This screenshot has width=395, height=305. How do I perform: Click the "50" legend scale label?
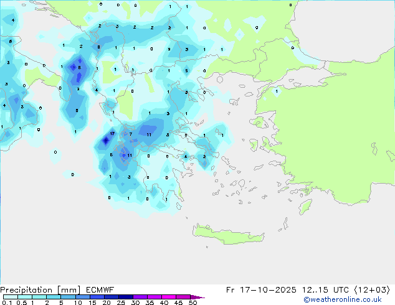[x=193, y=303]
